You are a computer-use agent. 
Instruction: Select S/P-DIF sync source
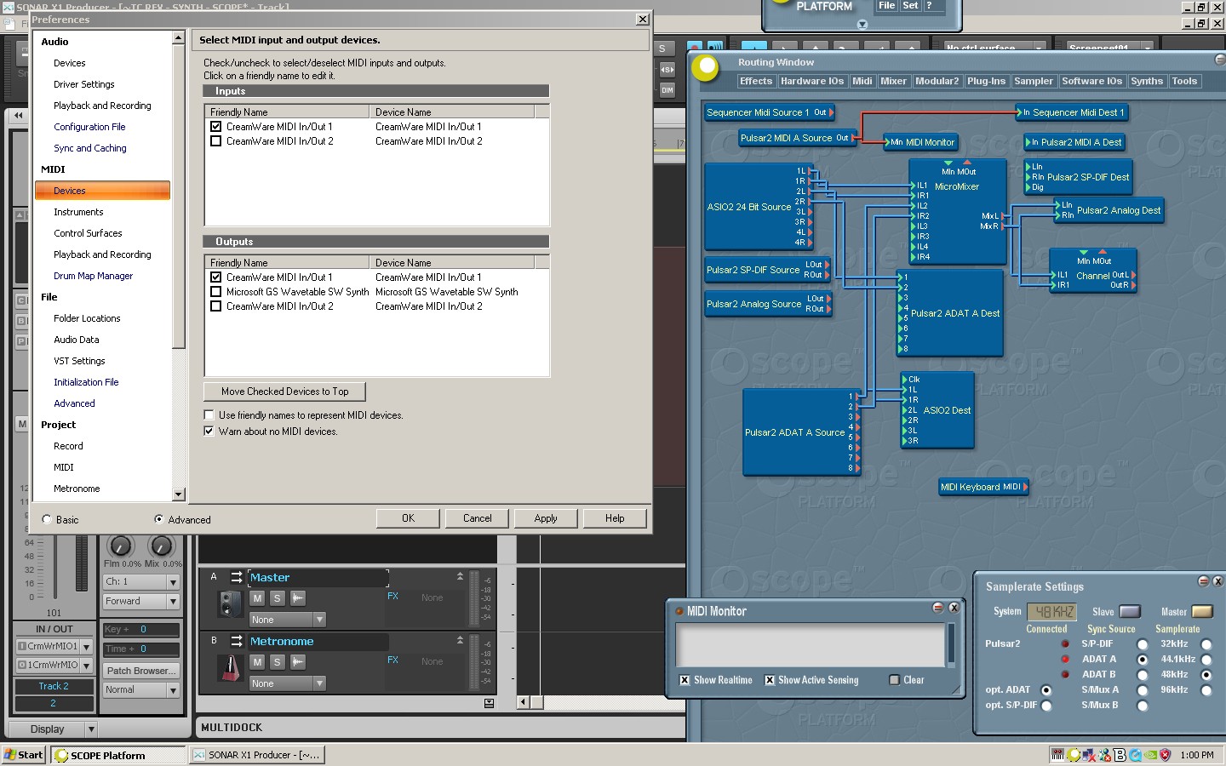[x=1143, y=644]
